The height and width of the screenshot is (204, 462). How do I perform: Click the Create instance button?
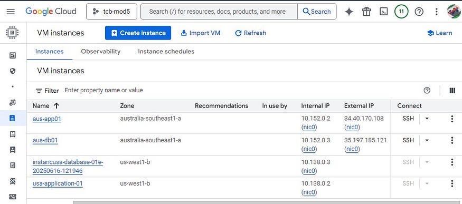pyautogui.click(x=138, y=33)
